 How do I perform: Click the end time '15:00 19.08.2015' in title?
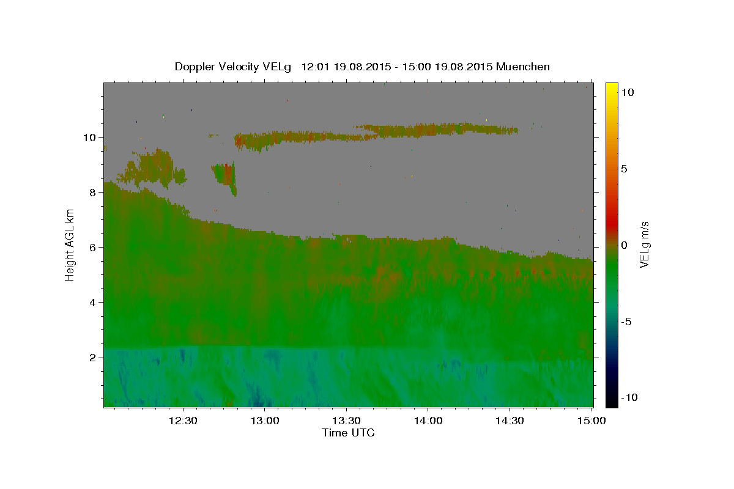tap(448, 67)
